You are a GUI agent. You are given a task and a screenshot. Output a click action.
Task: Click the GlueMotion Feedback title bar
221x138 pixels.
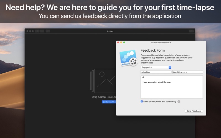point(161,43)
